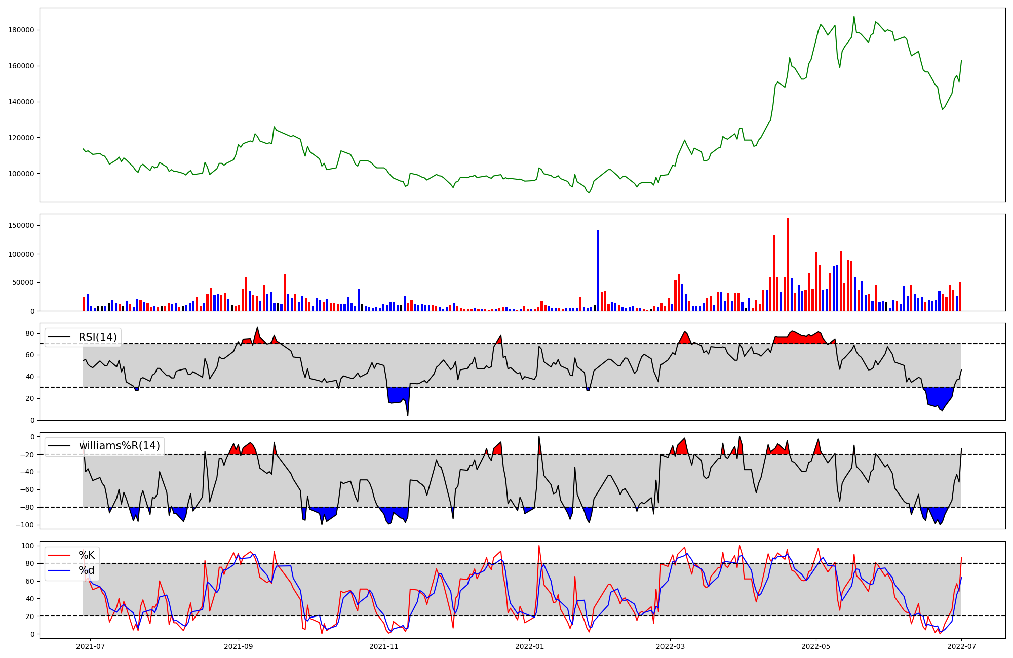This screenshot has height=658, width=1013.
Task: Click the 2021-09 x-axis date label
Action: point(239,646)
